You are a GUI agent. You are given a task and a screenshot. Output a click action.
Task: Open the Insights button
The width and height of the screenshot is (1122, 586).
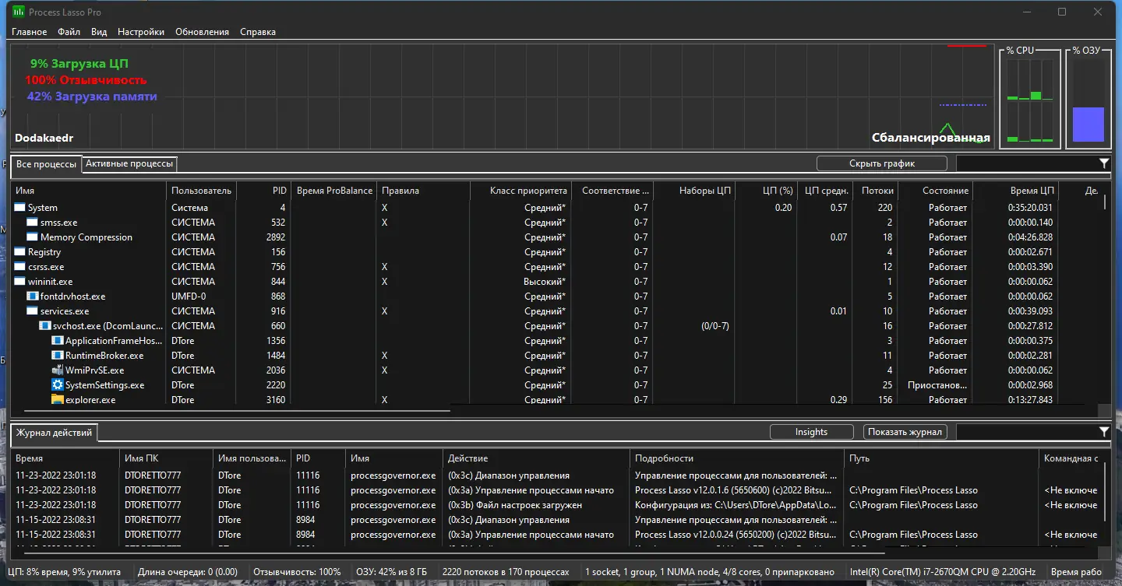[811, 432]
